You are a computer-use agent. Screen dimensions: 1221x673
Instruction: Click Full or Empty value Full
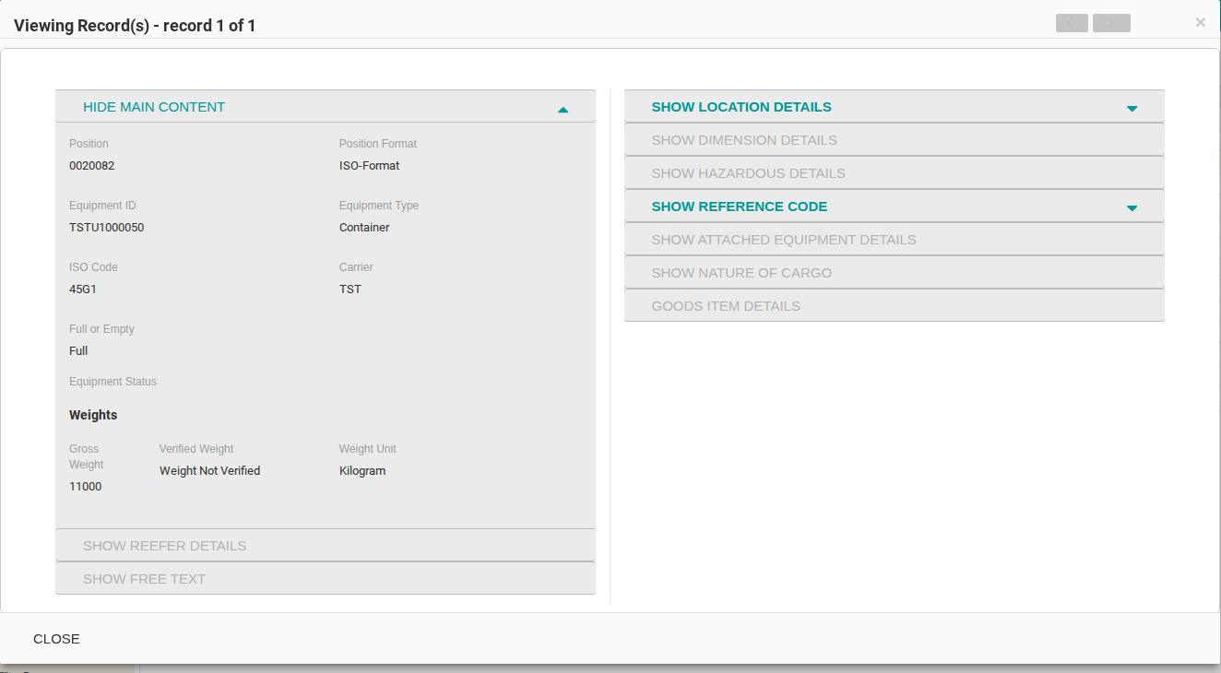click(78, 351)
